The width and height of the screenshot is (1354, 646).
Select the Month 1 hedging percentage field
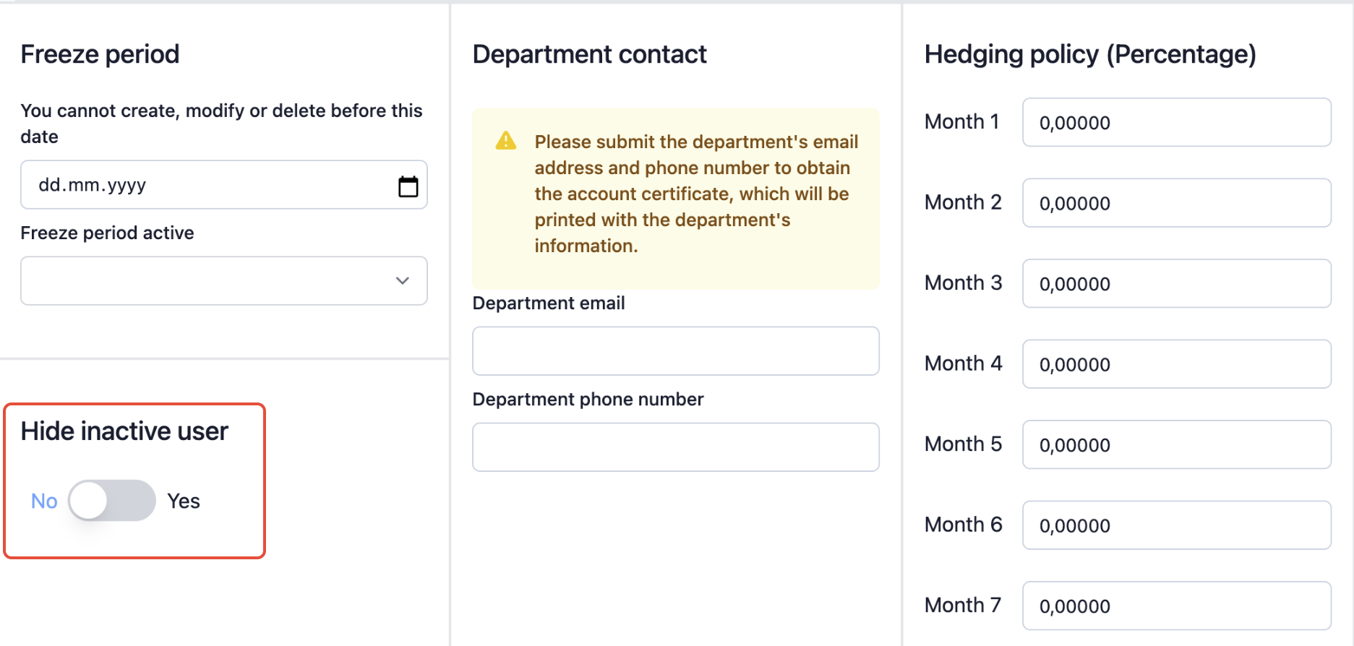[x=1177, y=122]
